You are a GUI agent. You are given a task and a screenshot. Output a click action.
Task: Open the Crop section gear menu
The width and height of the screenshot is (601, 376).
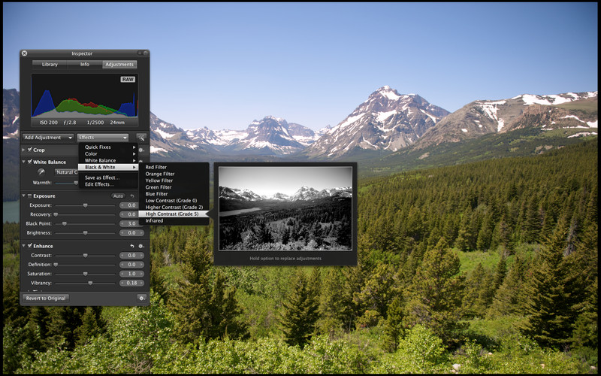141,150
